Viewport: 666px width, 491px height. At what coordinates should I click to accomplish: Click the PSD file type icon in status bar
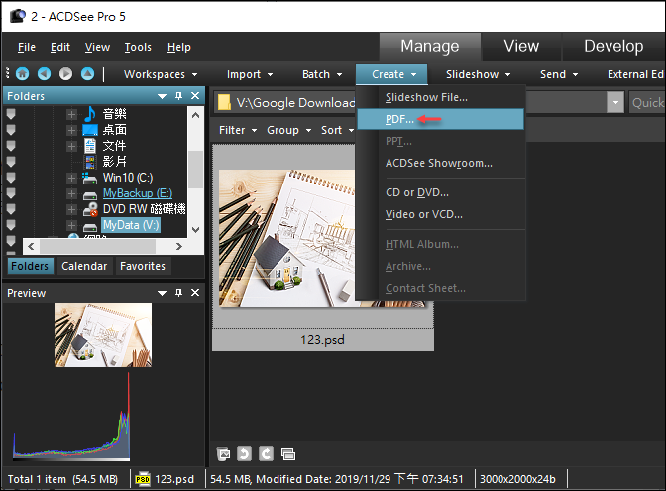coord(143,479)
